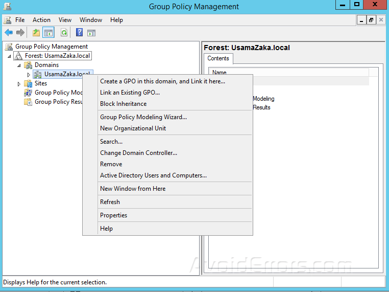
Task: Click the Group Policy Management root icon
Action: click(x=9, y=47)
